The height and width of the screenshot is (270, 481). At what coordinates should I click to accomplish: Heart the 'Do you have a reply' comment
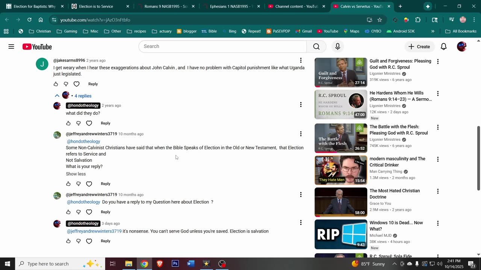coord(89,212)
